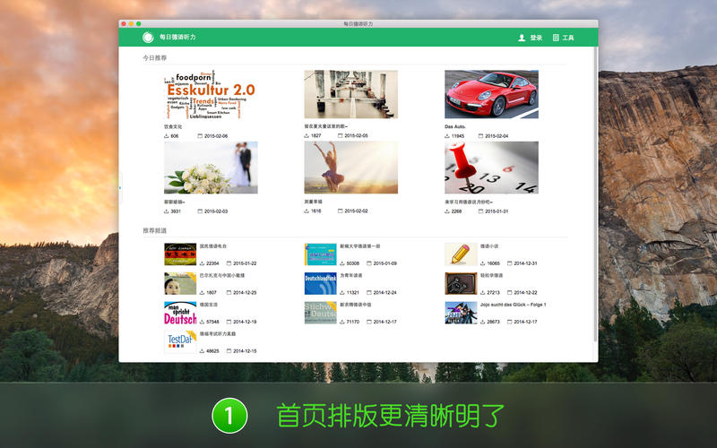Open the red pushpin calendar thumbnail
The width and height of the screenshot is (717, 448).
(x=491, y=168)
